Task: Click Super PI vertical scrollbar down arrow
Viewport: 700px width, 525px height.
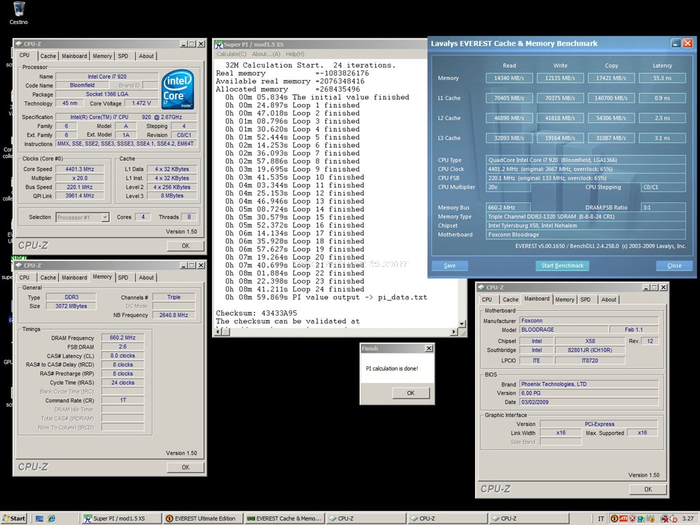Action: (x=462, y=323)
